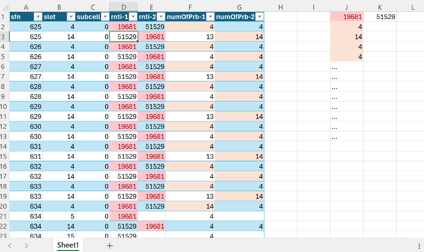Select column A header
The image size is (424, 252).
(26, 7)
